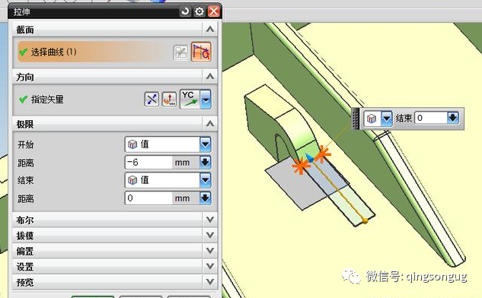Open the on-screen limit type dropdown
482x298 pixels.
click(387, 119)
